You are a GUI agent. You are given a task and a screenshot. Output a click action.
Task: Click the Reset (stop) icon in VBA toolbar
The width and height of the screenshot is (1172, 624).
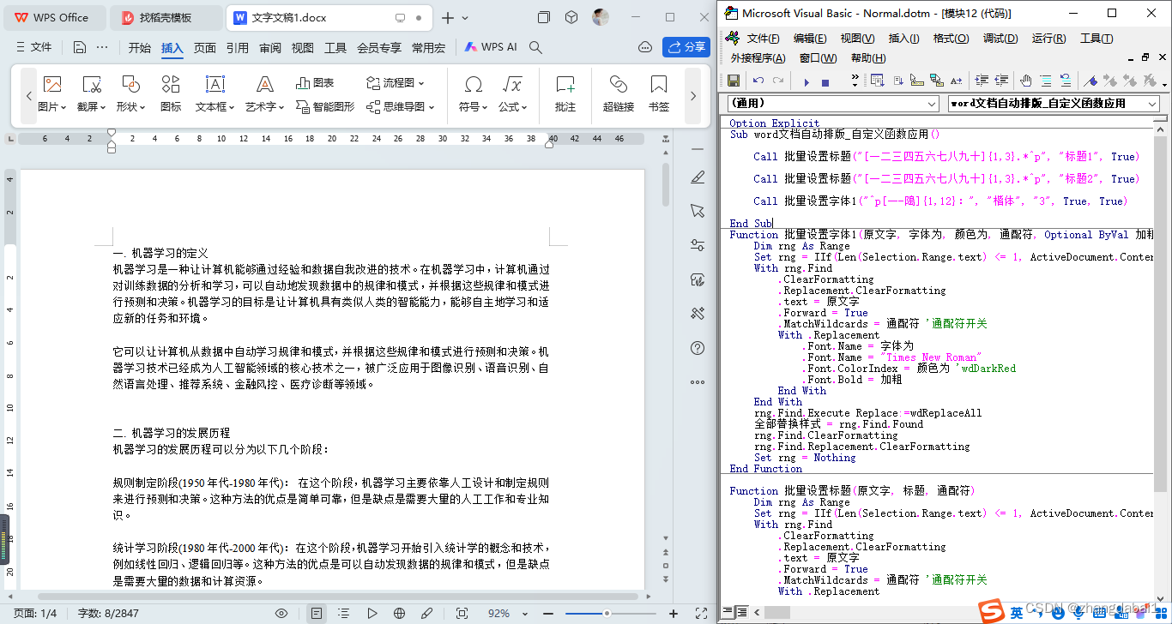click(825, 81)
